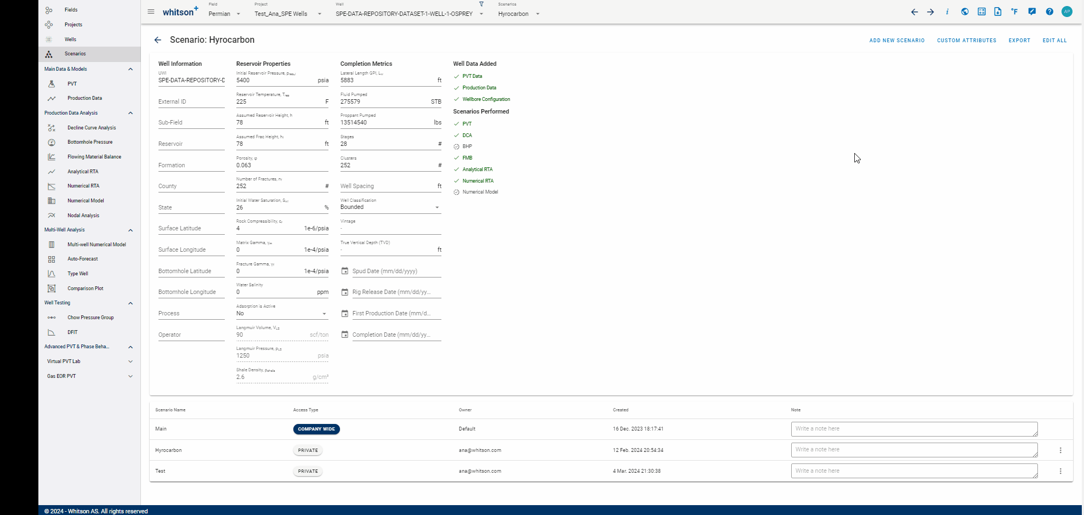
Task: Open the Rig Release Date calendar icon
Action: point(345,292)
